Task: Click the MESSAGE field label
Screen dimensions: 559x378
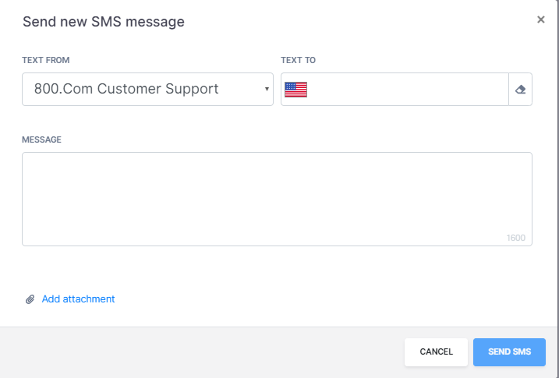Action: pos(42,140)
